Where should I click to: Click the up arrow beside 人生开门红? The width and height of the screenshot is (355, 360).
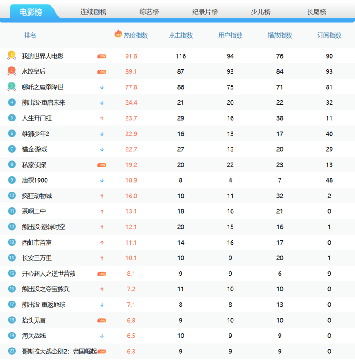(x=102, y=118)
